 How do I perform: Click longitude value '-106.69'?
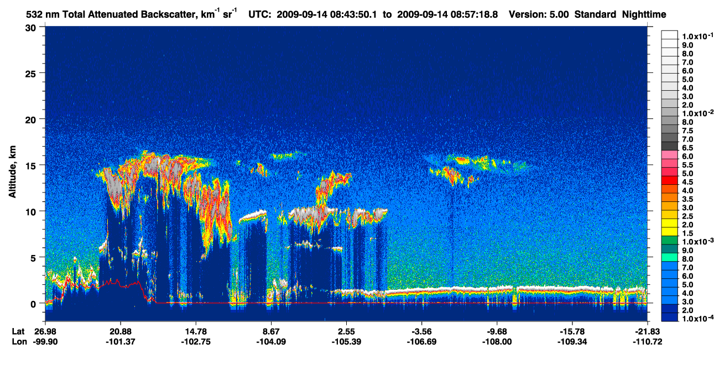coord(422,342)
